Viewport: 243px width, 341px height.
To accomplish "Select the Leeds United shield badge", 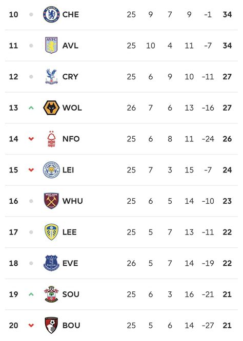I will [51, 232].
